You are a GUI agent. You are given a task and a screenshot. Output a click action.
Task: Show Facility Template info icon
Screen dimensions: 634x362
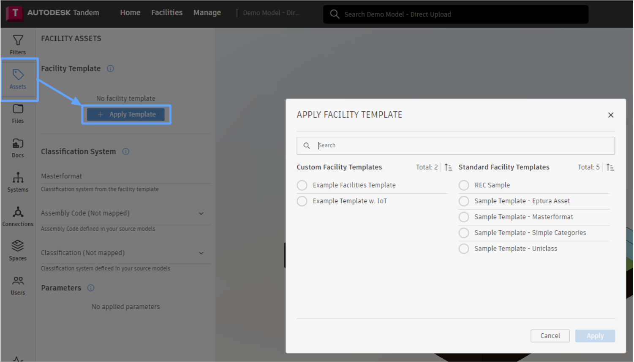tap(110, 68)
